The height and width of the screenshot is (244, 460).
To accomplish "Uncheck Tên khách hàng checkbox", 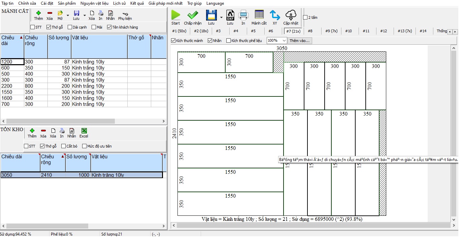I will [x=109, y=27].
